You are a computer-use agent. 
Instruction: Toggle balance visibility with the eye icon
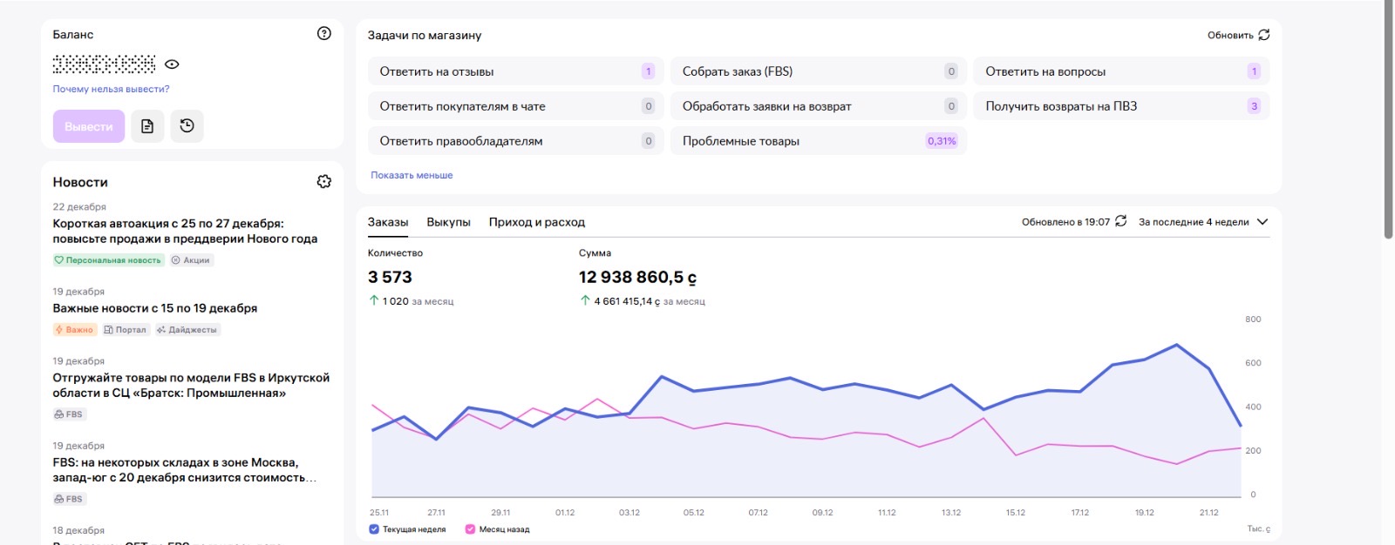click(172, 64)
